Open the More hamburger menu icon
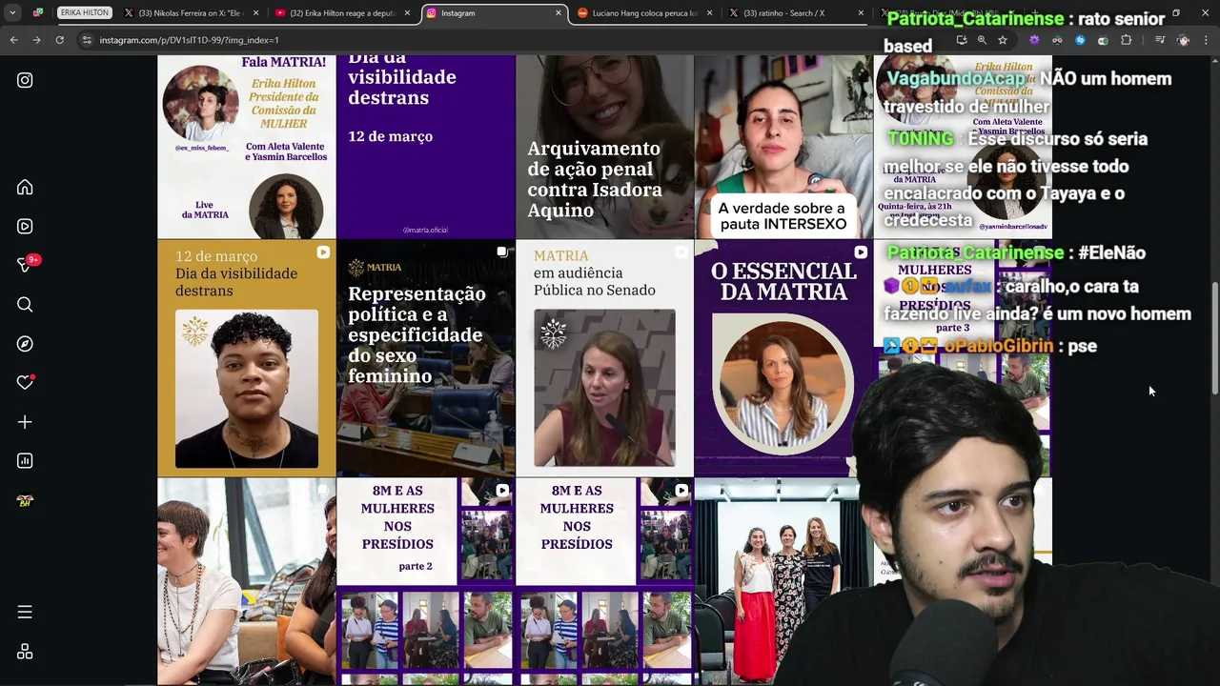 click(25, 612)
